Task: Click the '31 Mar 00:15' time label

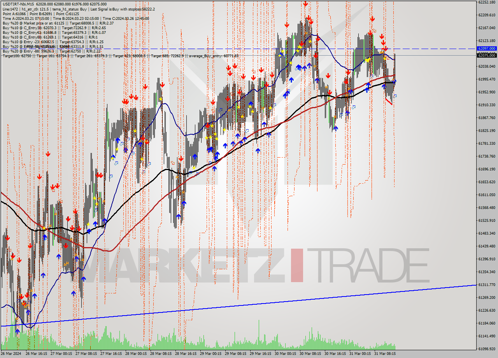Action: click(x=360, y=354)
